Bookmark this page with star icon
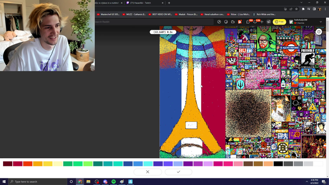Screen dimensions: 329x185 coord(296,9)
